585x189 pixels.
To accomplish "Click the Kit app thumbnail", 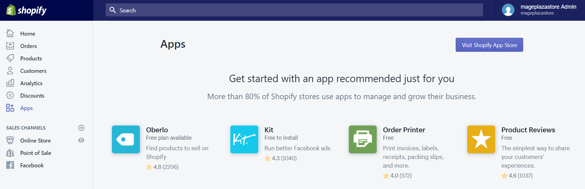I will (x=244, y=139).
